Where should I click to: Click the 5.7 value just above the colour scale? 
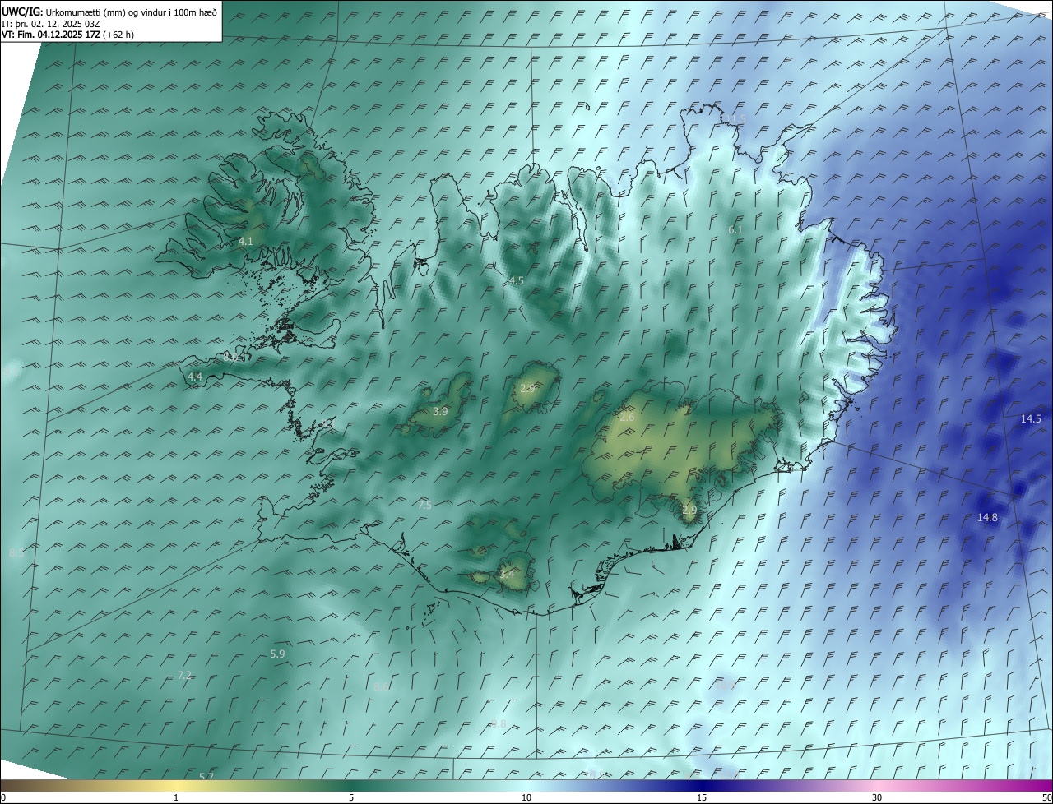tap(206, 777)
